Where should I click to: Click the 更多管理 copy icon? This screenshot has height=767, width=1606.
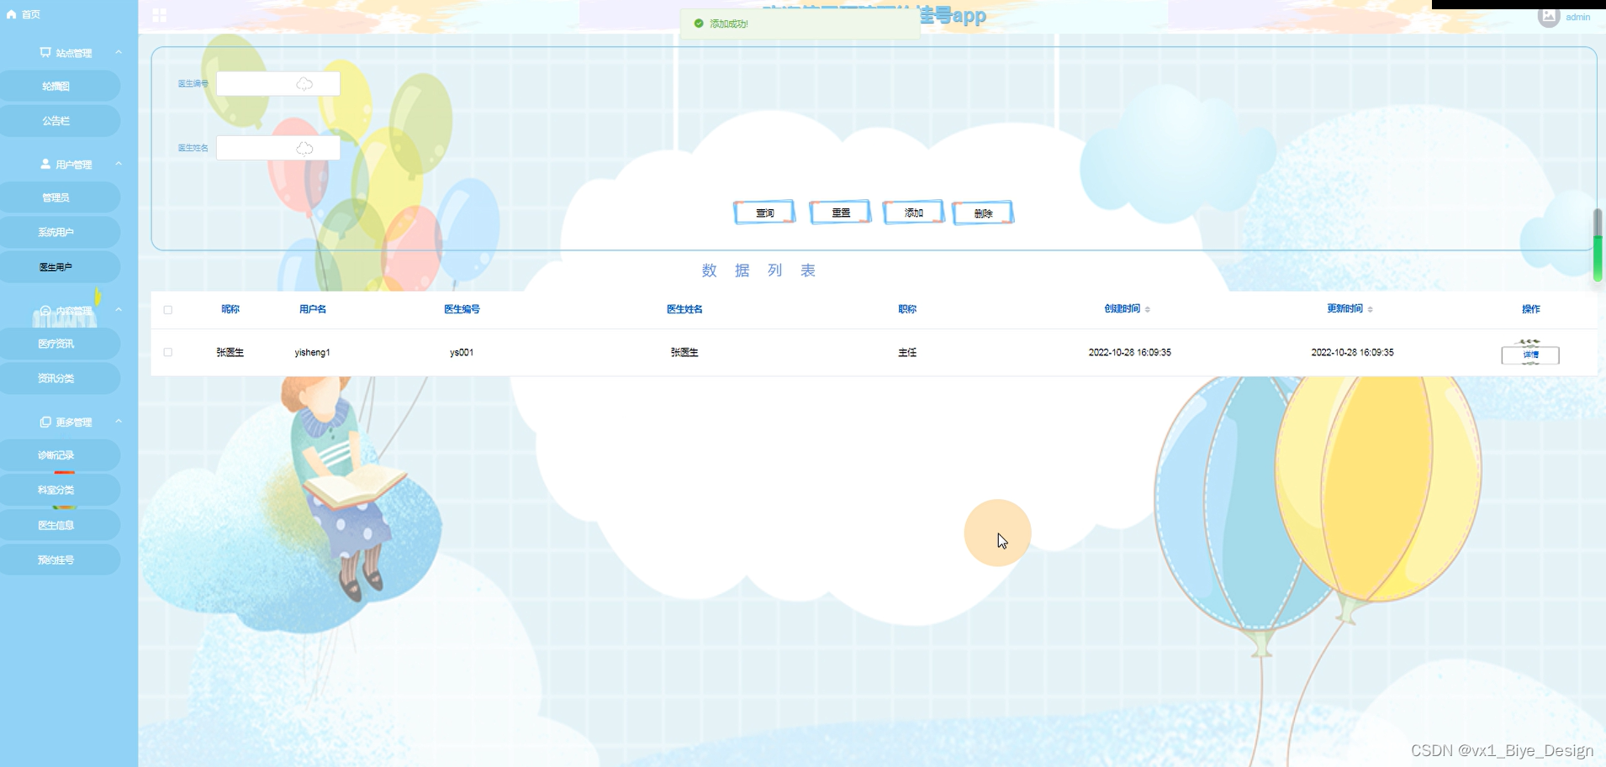coord(45,422)
